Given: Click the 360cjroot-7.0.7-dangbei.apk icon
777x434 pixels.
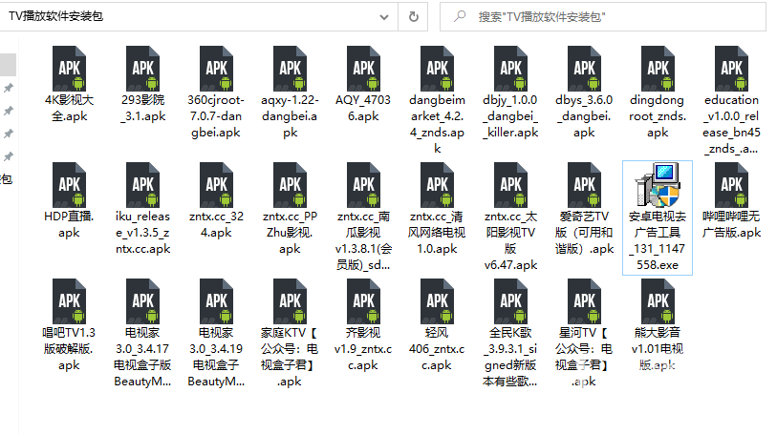Looking at the screenshot, I should [217, 69].
